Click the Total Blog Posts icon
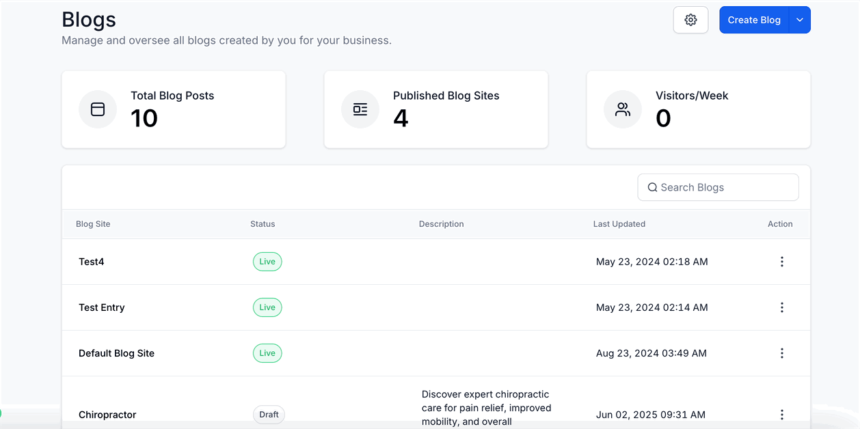Screen dimensions: 860x429 click(x=98, y=109)
